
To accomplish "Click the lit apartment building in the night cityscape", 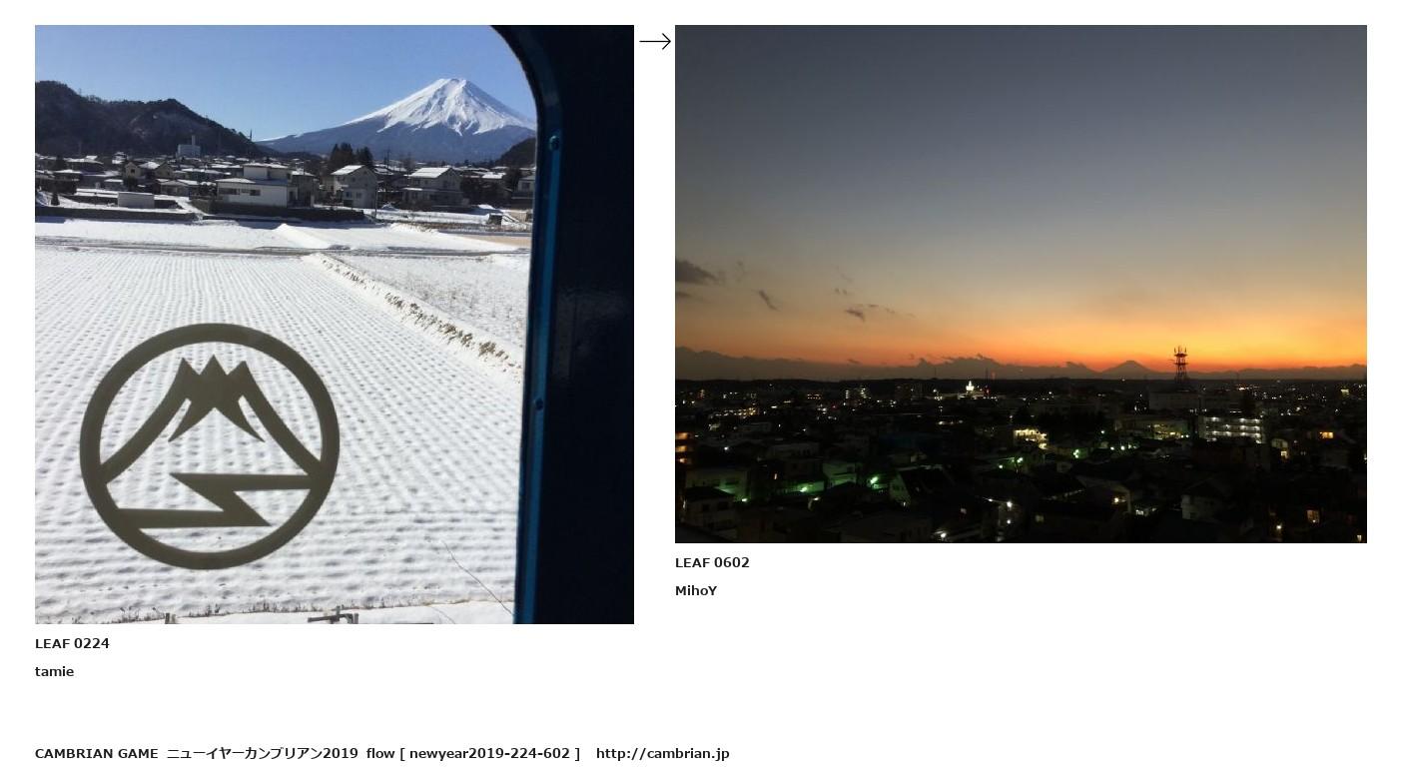I will [x=1230, y=428].
